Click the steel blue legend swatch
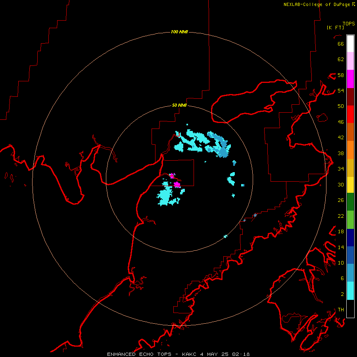Image resolution: width=357 pixels, height=357 pixels. (x=350, y=273)
